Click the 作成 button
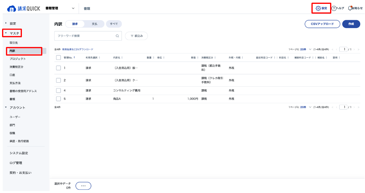 (x=351, y=24)
